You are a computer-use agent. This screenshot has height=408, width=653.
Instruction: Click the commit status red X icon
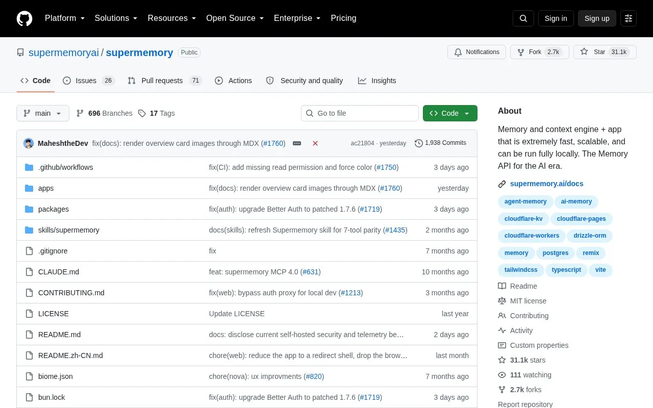pyautogui.click(x=315, y=143)
